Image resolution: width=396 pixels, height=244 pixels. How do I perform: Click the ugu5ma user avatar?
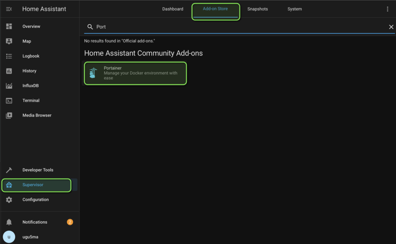pyautogui.click(x=9, y=237)
